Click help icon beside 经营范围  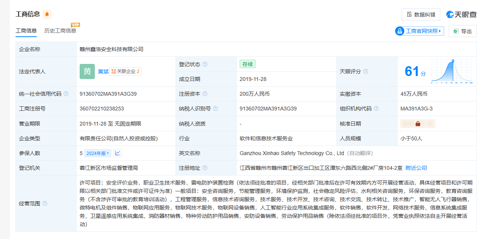pos(45,203)
